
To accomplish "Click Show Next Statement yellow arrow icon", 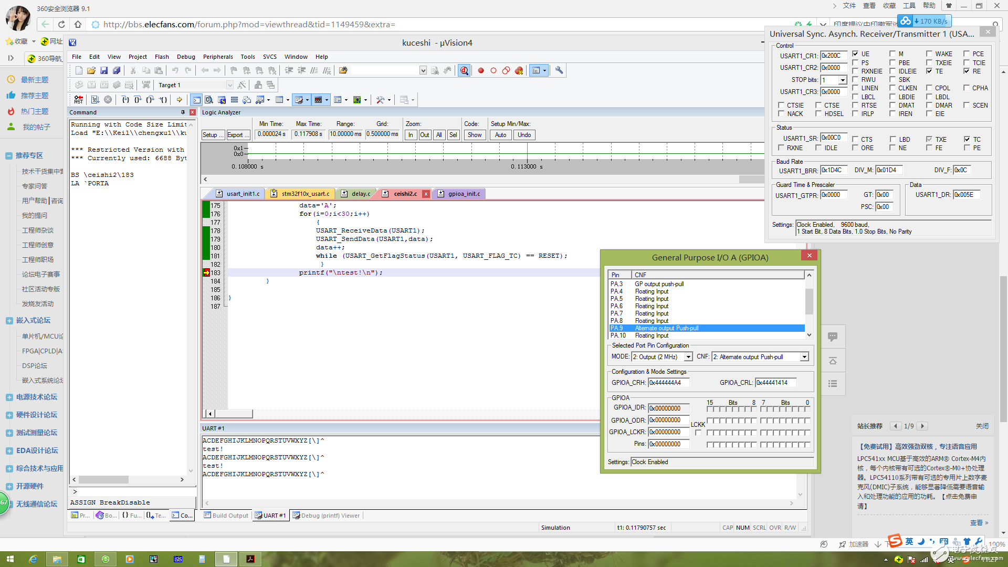I will [180, 100].
